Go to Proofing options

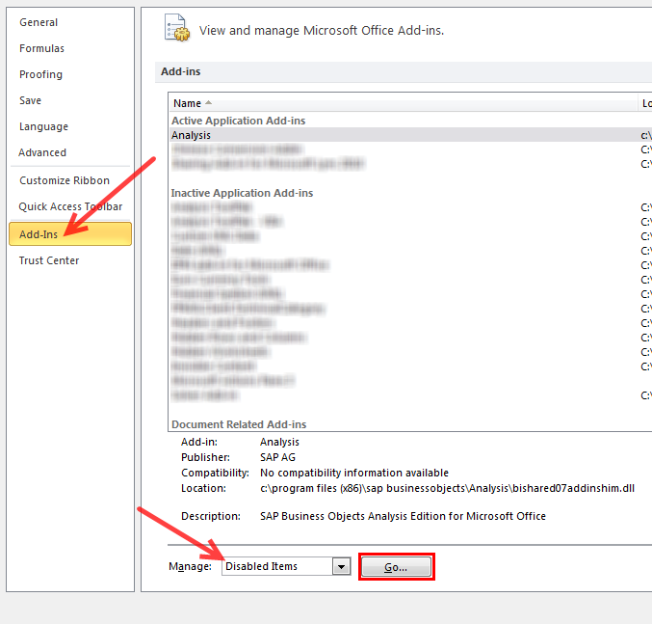40,74
